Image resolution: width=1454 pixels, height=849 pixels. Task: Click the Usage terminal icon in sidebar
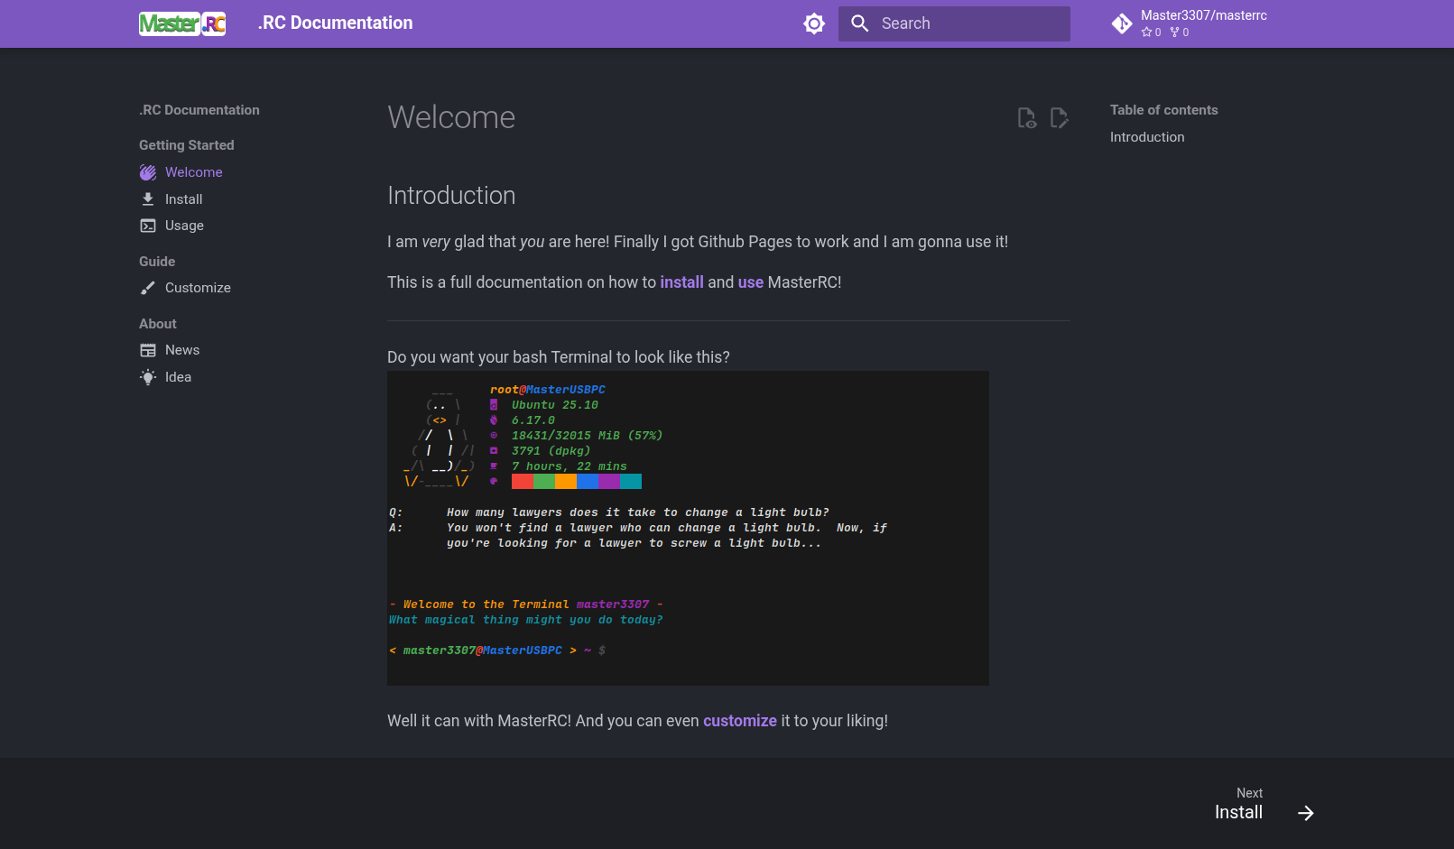[148, 226]
